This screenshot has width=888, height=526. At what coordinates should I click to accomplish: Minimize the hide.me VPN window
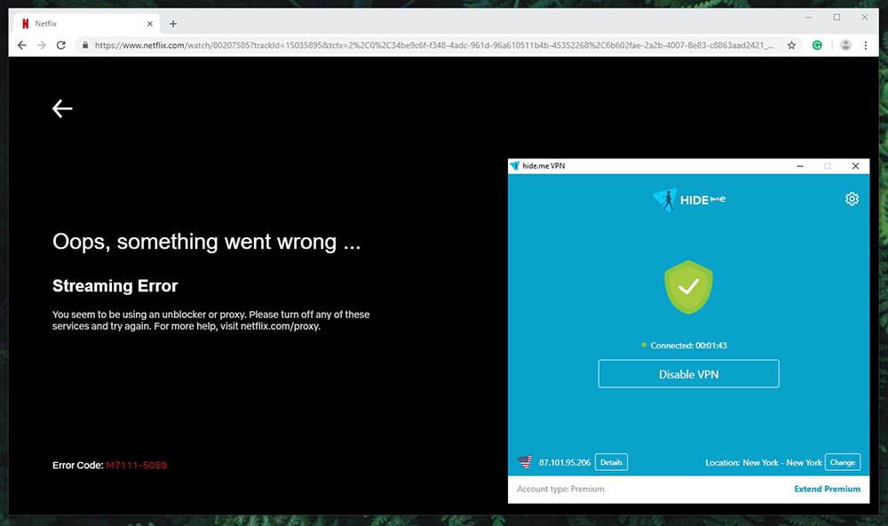(800, 166)
